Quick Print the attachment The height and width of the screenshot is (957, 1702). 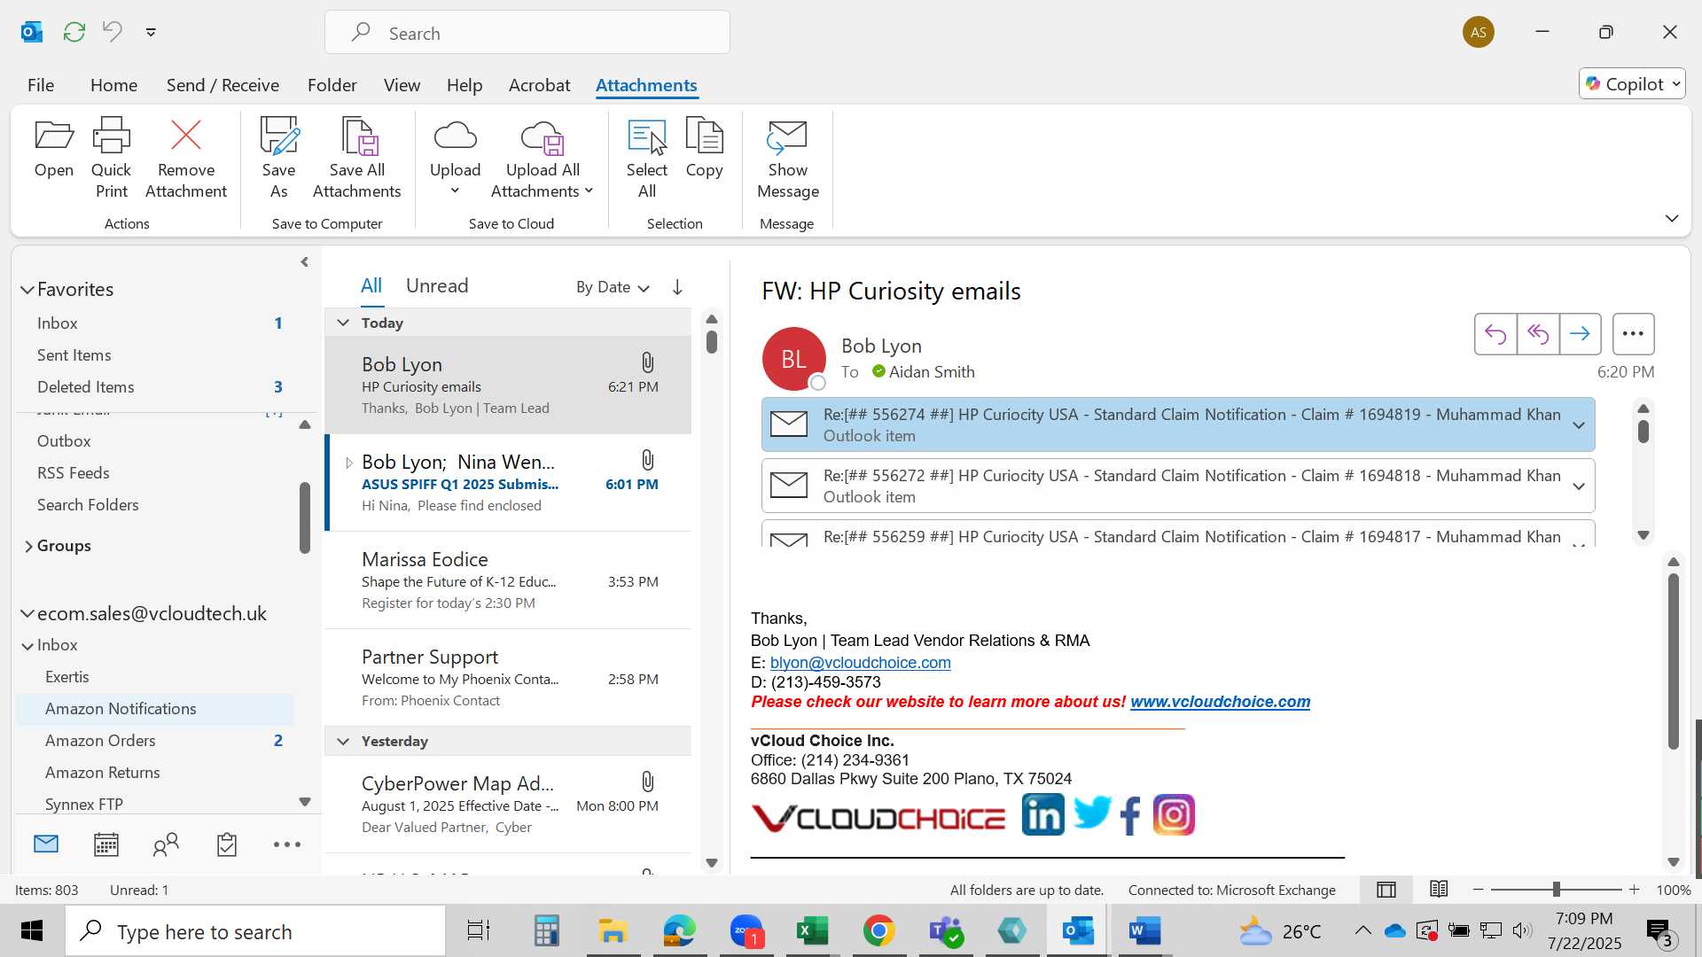[x=112, y=158]
